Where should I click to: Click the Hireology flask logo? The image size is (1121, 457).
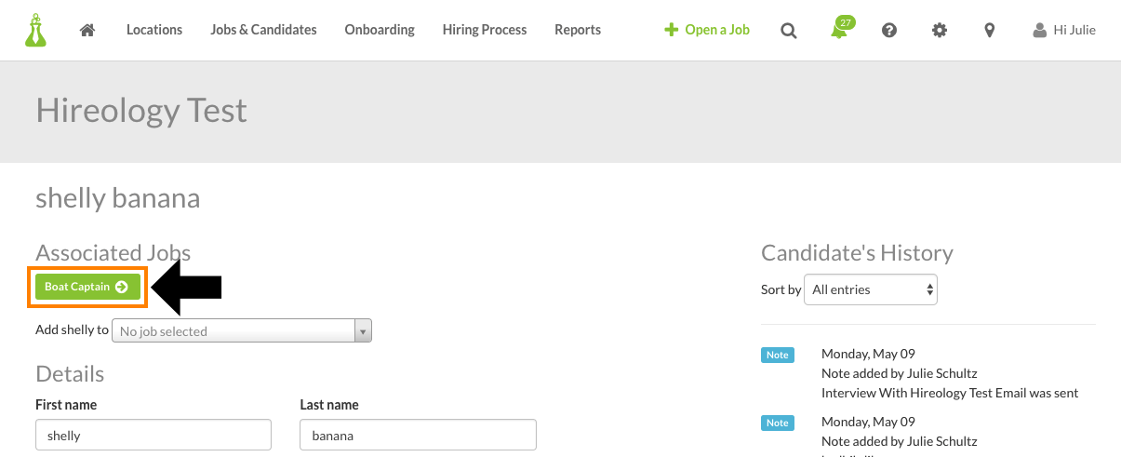pyautogui.click(x=36, y=31)
